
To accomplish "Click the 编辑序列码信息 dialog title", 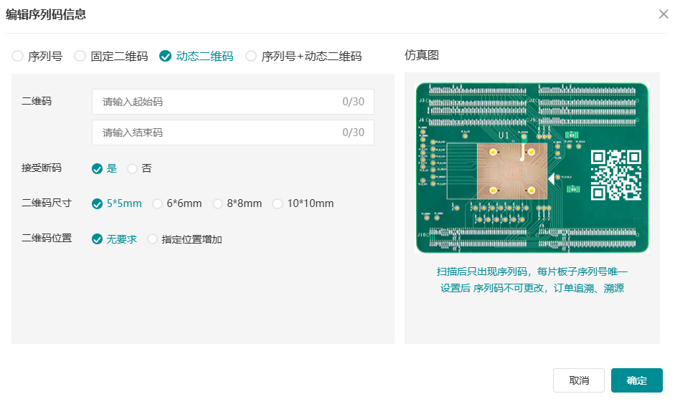I will (46, 14).
